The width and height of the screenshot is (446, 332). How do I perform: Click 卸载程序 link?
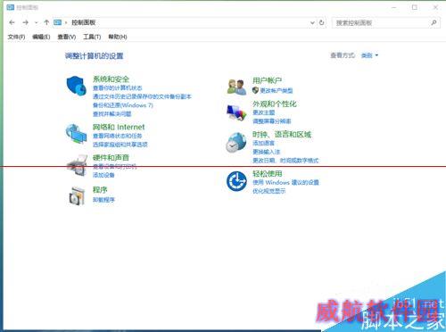coord(103,200)
